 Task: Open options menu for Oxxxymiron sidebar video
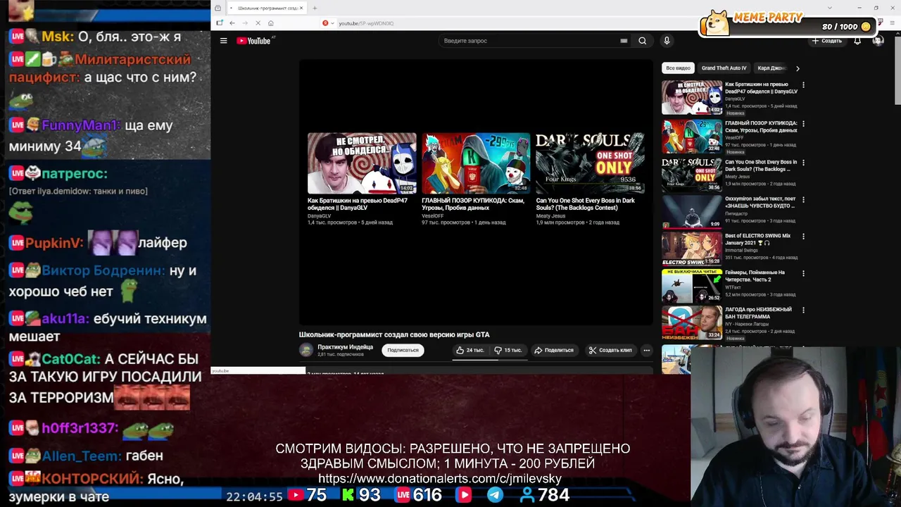point(803,199)
